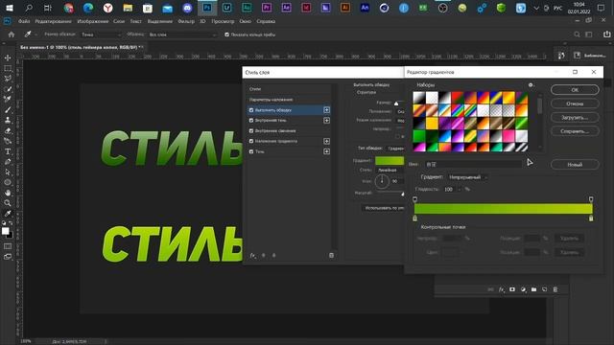614x345 pixels.
Task: Select the Eraser tool
Action: pos(8,130)
